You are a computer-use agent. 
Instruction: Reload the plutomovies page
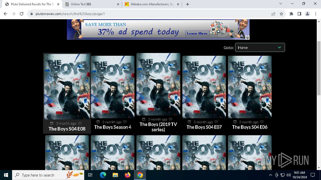pos(22,14)
